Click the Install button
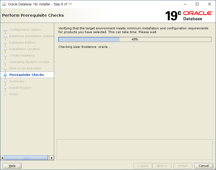 (x=183, y=166)
